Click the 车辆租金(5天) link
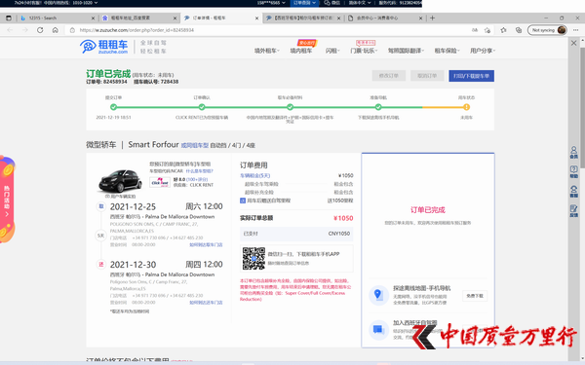The height and width of the screenshot is (365, 585). click(x=254, y=175)
